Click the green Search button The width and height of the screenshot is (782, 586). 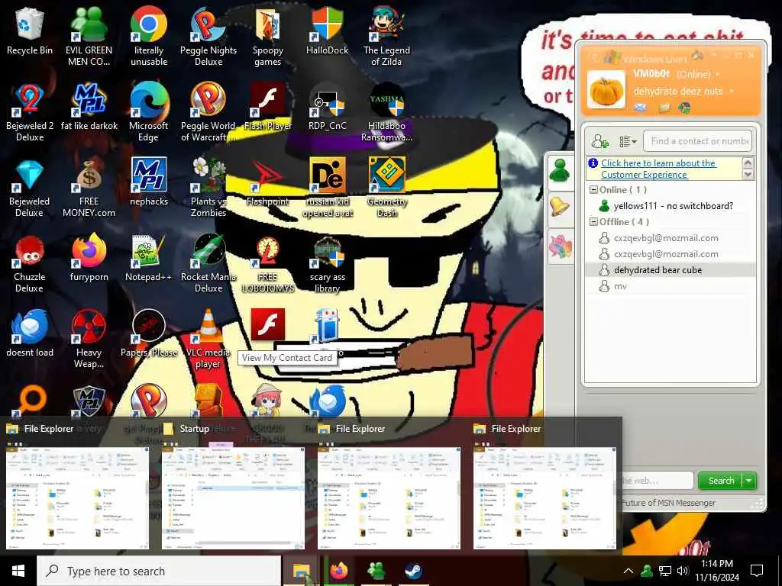tap(721, 481)
